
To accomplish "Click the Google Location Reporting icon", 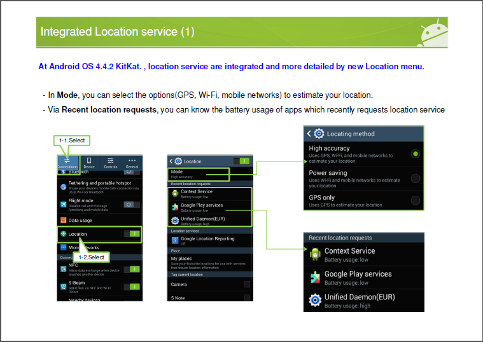I will [174, 240].
